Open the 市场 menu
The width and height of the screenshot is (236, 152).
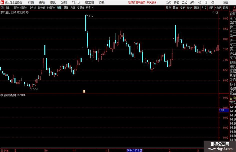[42, 2]
